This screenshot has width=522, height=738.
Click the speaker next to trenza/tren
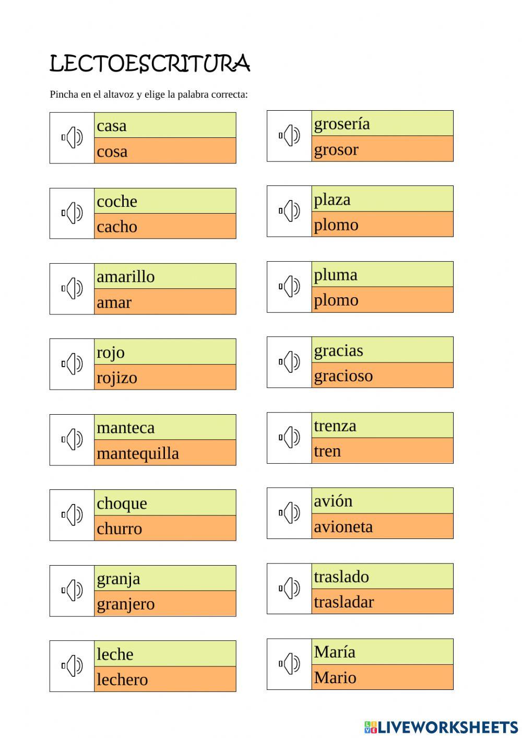coord(289,438)
